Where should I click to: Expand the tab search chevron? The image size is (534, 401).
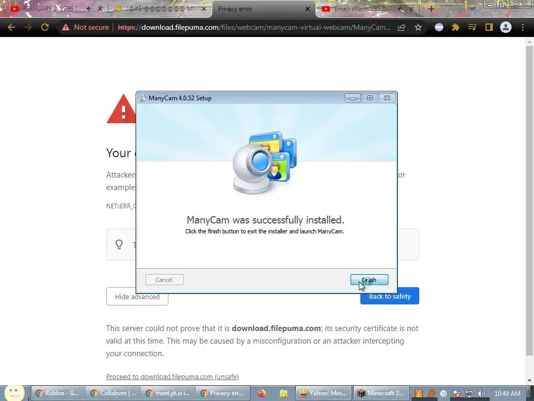(471, 9)
